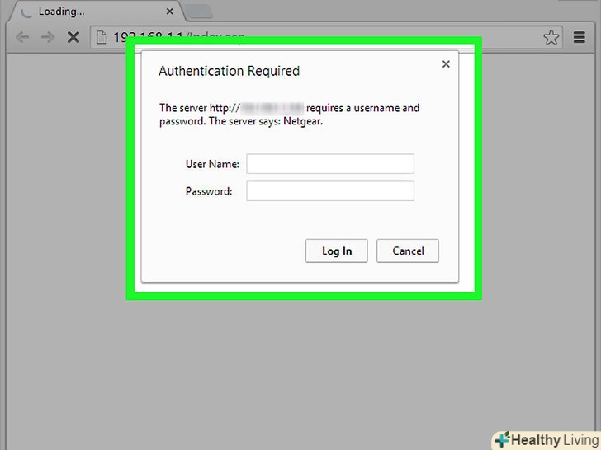Click the "User Name:" label
The image size is (601, 450).
pos(212,164)
